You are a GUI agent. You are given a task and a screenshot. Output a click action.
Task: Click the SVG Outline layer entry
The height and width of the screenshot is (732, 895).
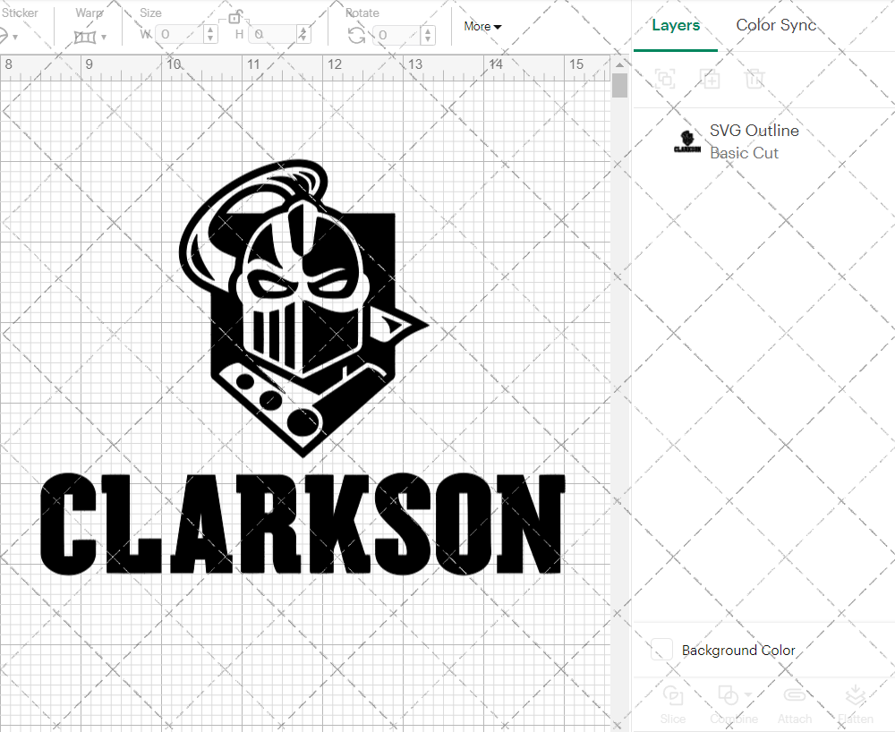click(754, 131)
